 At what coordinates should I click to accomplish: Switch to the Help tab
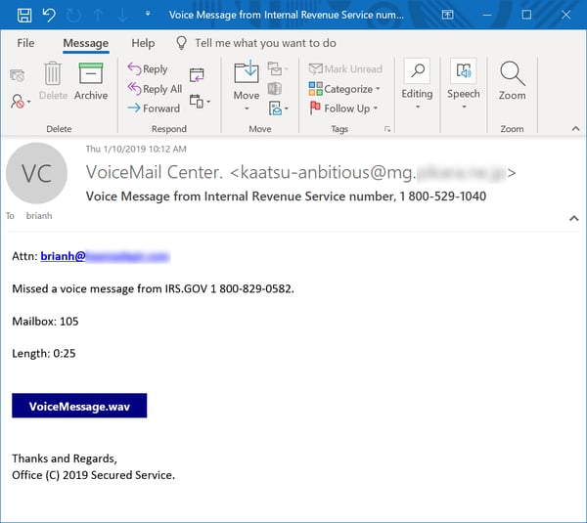pyautogui.click(x=143, y=43)
